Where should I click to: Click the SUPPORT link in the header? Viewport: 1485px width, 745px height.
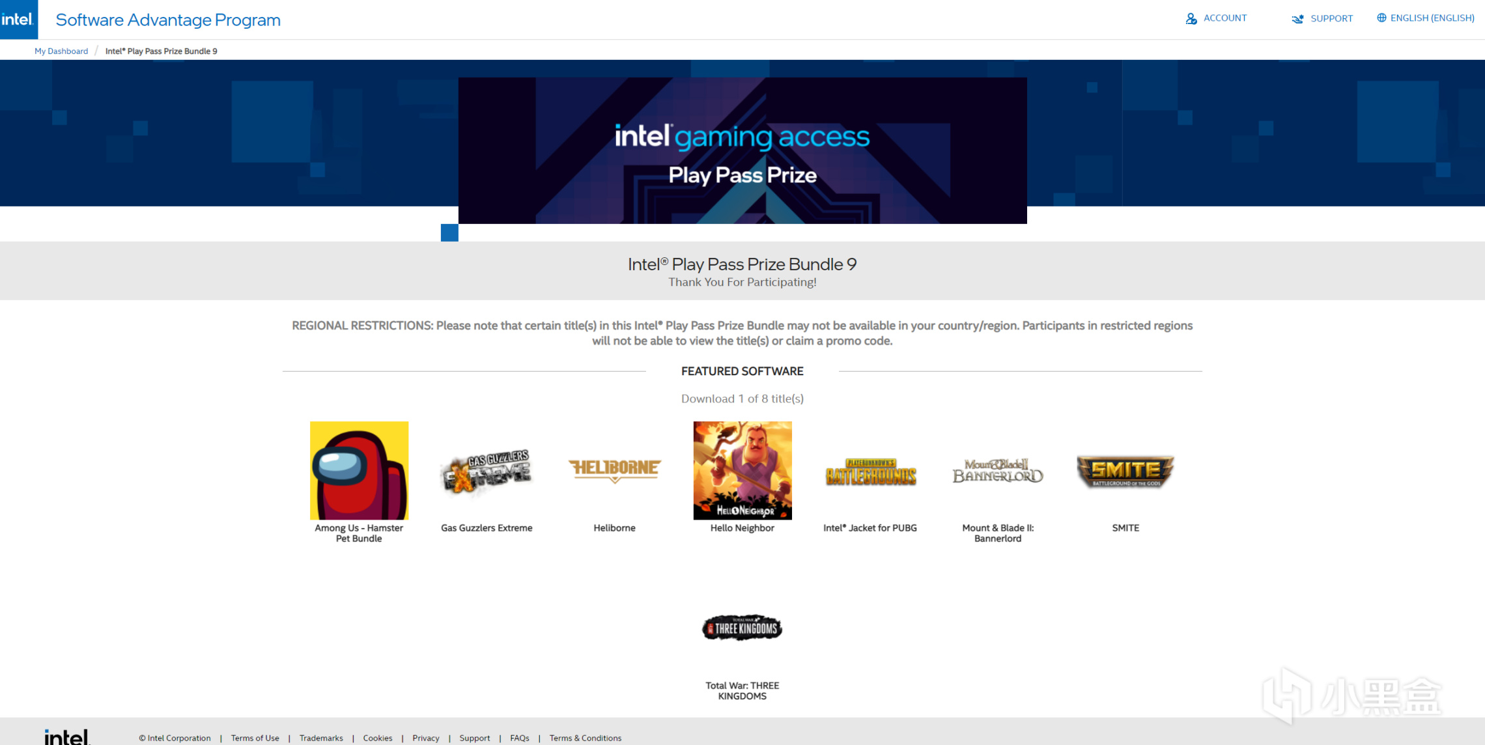[1327, 18]
